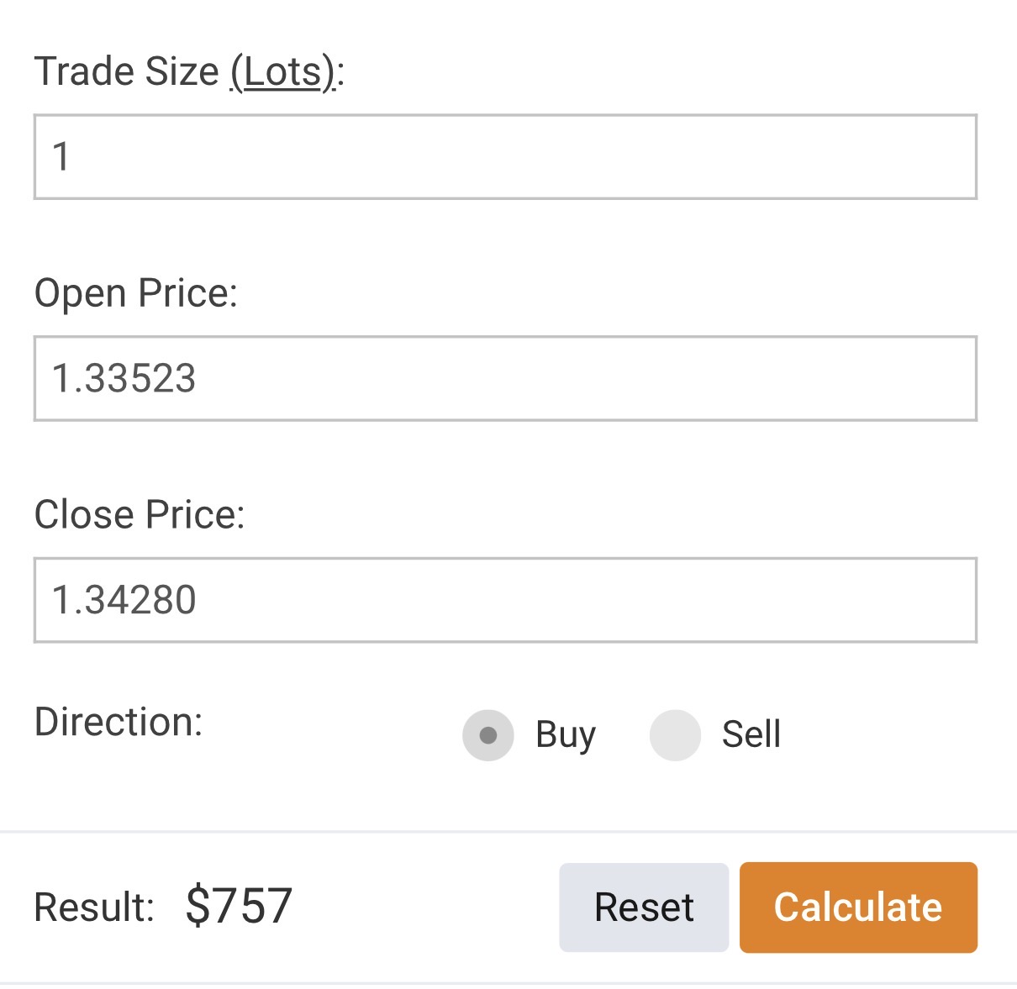Click the Result label
The width and height of the screenshot is (1017, 989).
93,907
